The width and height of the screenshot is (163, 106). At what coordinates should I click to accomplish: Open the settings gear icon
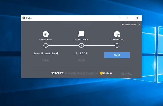tap(139, 25)
